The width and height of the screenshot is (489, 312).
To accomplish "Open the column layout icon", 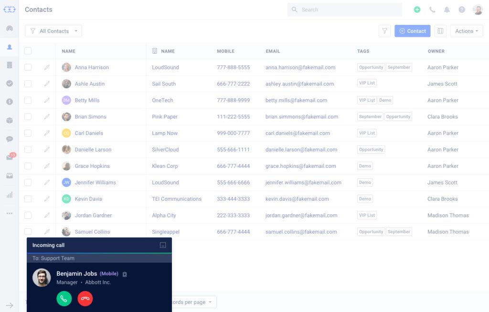I will tap(440, 31).
